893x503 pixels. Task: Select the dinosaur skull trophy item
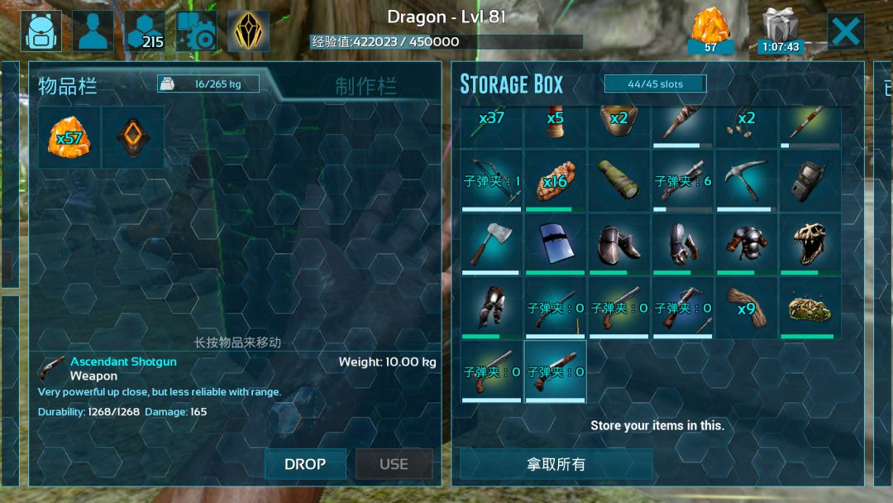click(809, 245)
